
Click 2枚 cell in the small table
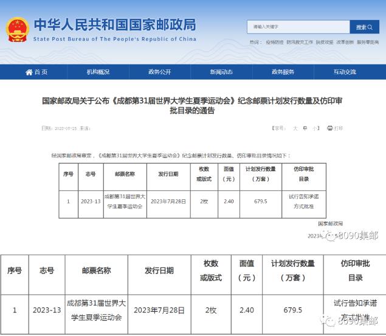tap(204, 202)
